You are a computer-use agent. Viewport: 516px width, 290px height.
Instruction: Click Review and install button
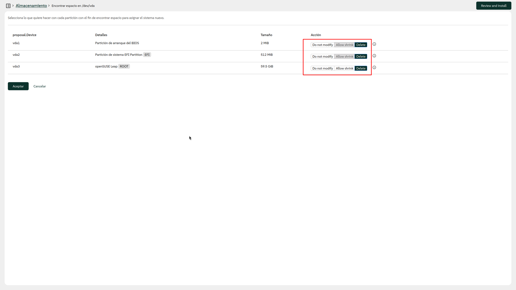click(x=493, y=6)
